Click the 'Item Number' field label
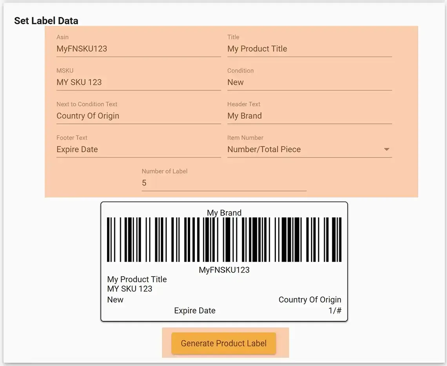The image size is (447, 366). [x=245, y=138]
